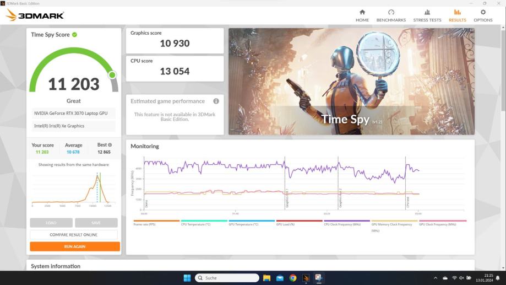Click the Graphics score 10 930 value
Viewport: 506px width, 285px height.
[x=175, y=44]
